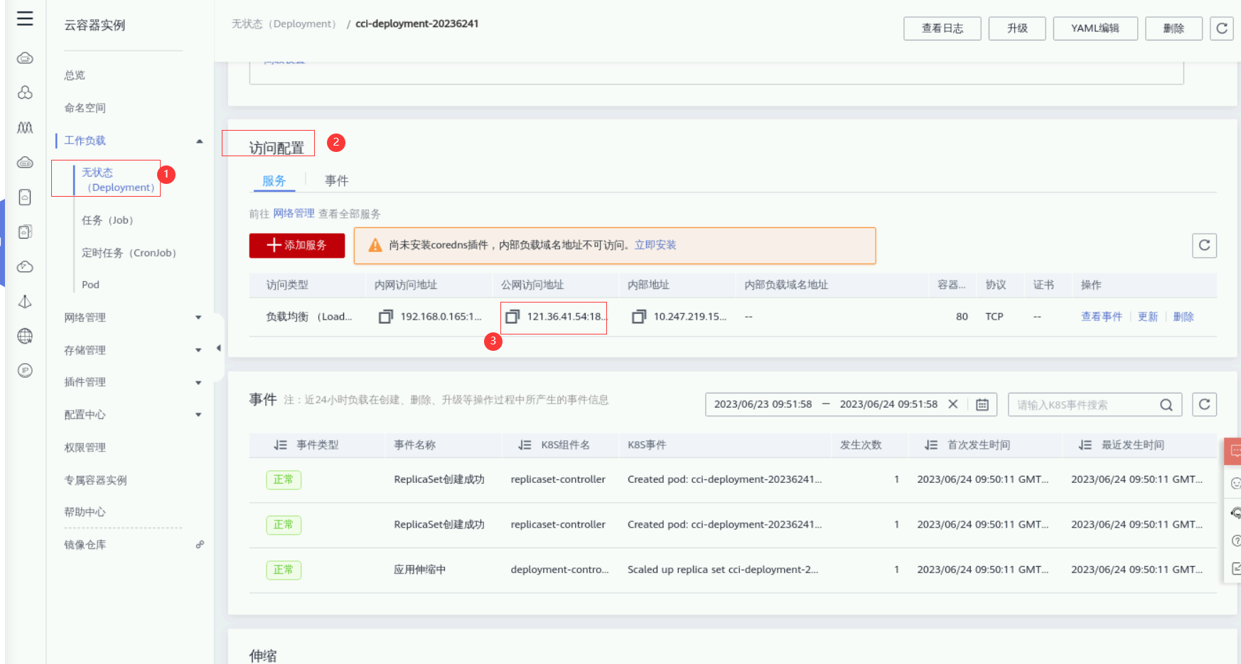Go to 无状态 (Deployment) breadcrumb
Screen dimensions: 1241x664
pos(284,24)
